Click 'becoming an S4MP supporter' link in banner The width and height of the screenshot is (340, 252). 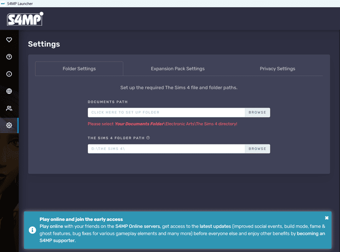coord(311,234)
